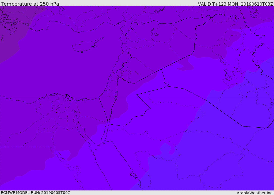Click the island of Cyprus on the map

[88, 45]
